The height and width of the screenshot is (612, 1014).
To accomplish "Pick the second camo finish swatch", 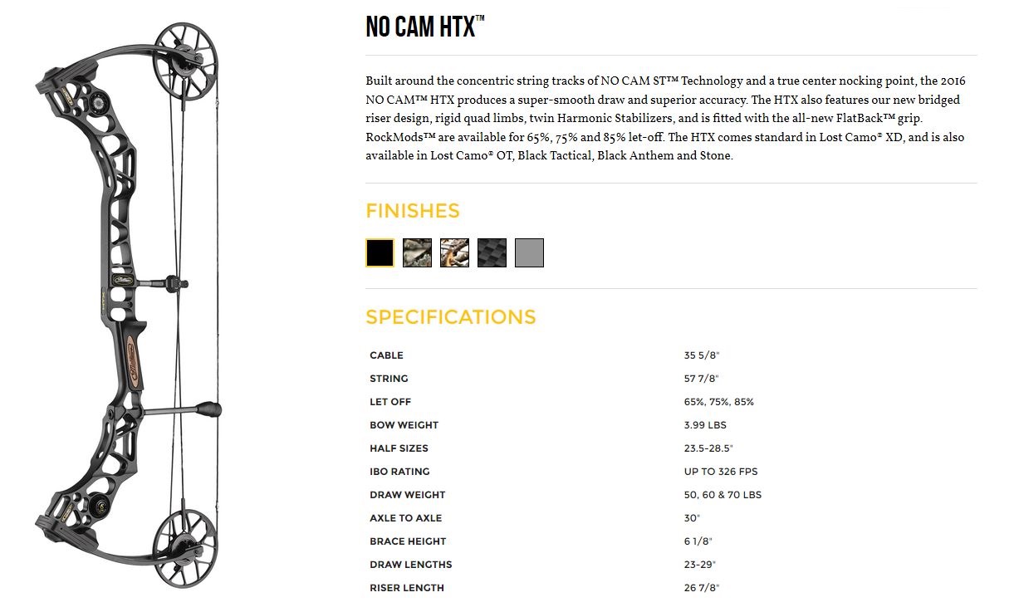I will pos(454,252).
